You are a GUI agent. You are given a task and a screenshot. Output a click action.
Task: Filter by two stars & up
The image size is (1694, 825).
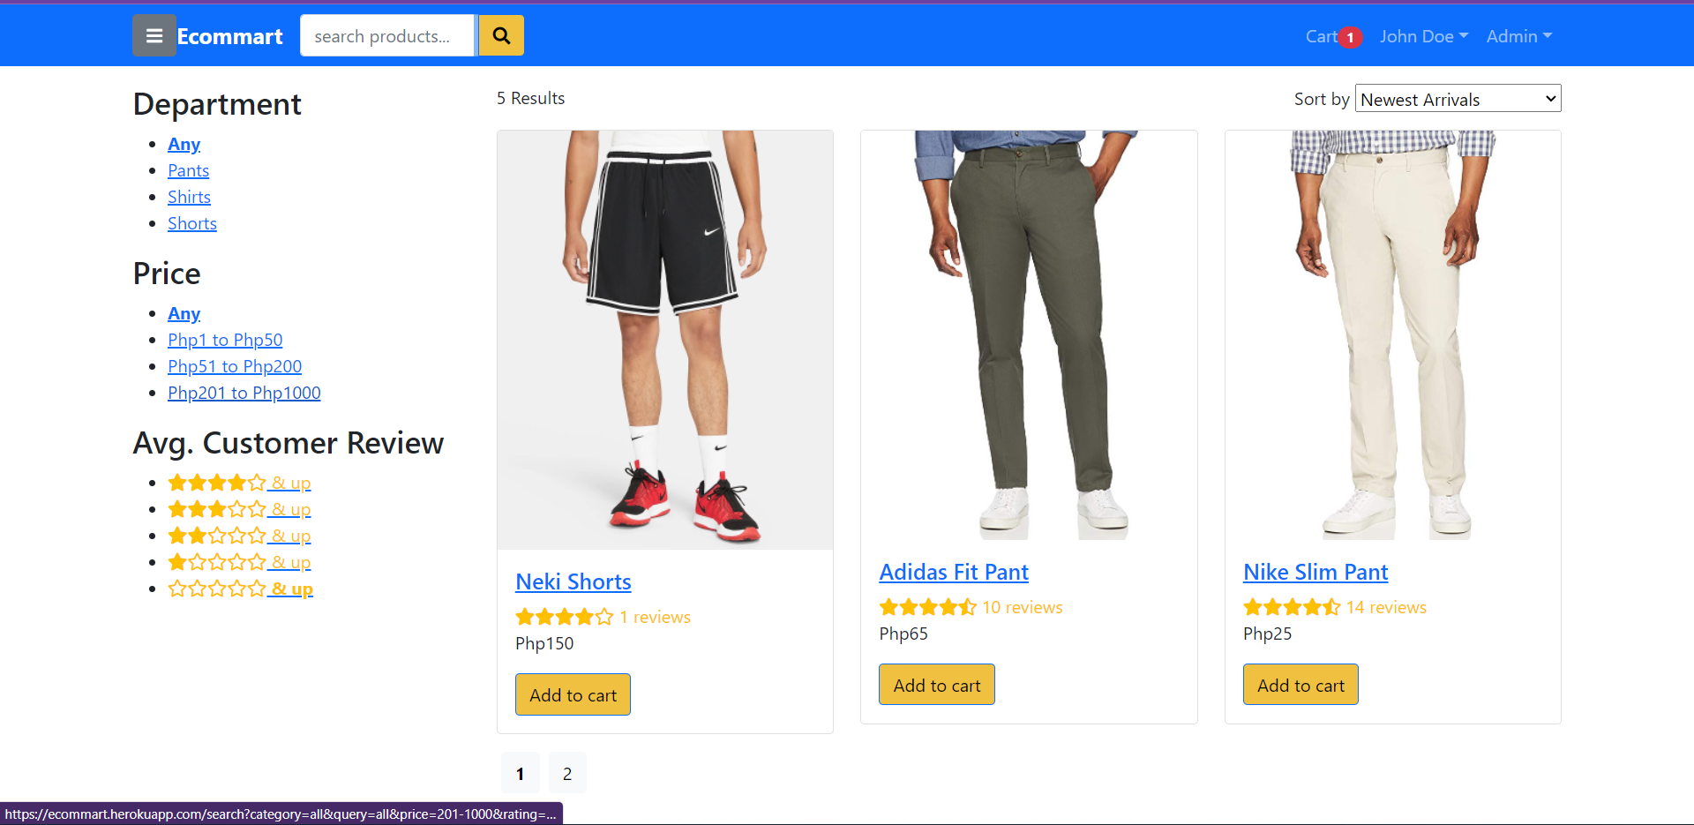point(239,536)
